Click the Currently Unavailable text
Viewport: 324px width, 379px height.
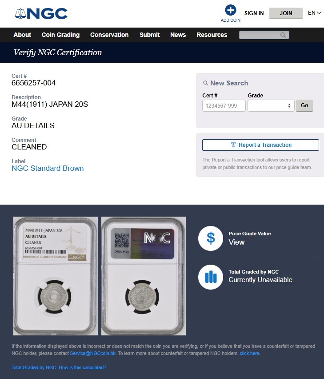click(x=260, y=280)
